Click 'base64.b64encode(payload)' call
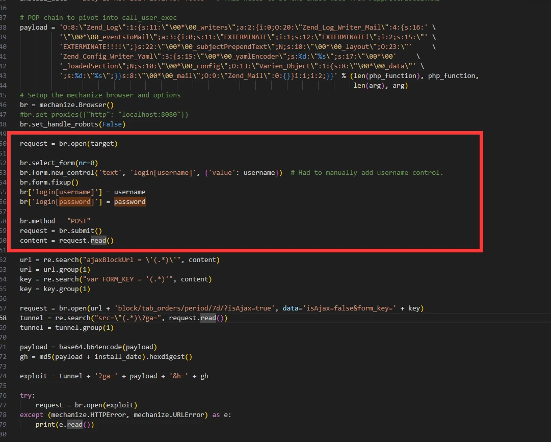This screenshot has width=551, height=442. 108,347
